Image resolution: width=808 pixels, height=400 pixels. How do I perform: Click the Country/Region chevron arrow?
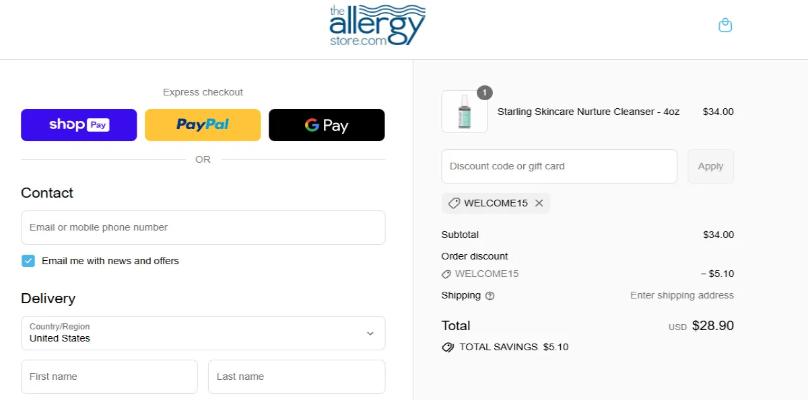tap(369, 333)
